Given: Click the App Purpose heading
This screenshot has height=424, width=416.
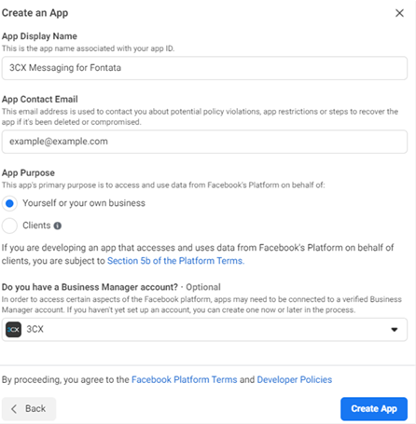Looking at the screenshot, I should 28,172.
